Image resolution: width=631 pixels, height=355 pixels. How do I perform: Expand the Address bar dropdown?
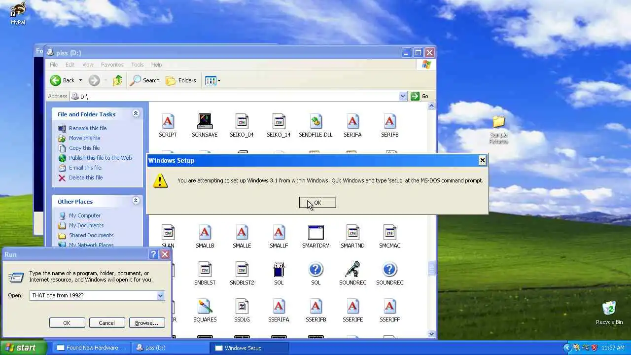[x=403, y=96]
